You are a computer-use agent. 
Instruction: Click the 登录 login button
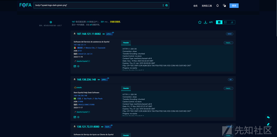coord(234,6)
